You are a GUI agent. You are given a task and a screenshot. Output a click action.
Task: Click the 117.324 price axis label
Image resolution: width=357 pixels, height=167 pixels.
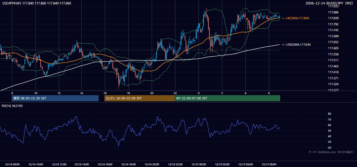coord(333,84)
